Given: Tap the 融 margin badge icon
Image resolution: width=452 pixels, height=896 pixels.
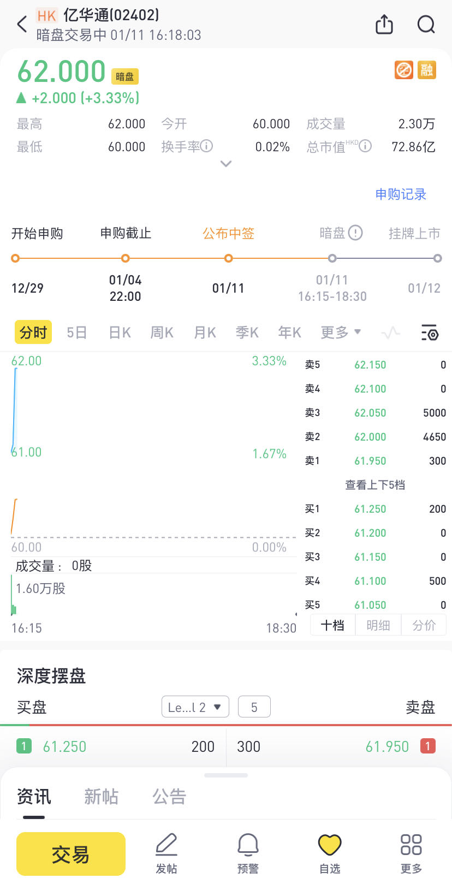Looking at the screenshot, I should [x=427, y=70].
